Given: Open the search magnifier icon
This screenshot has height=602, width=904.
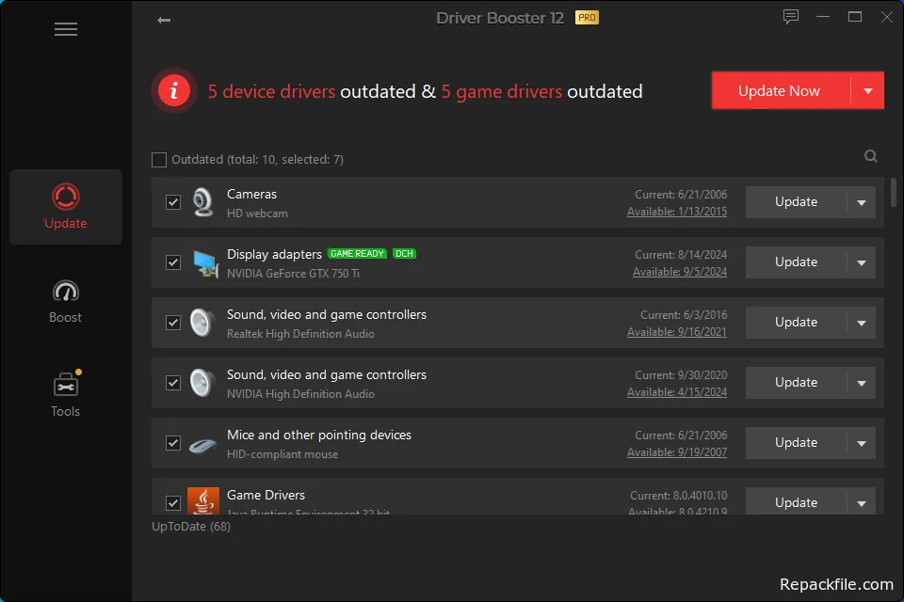Looking at the screenshot, I should click(x=870, y=156).
